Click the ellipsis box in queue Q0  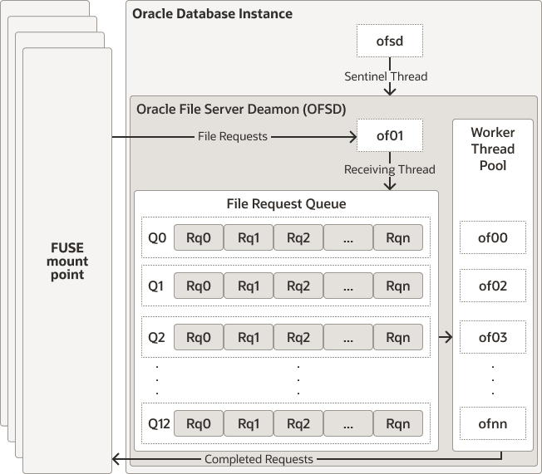click(348, 237)
